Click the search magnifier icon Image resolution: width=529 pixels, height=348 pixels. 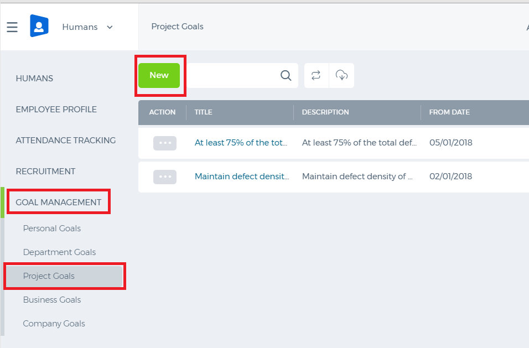pos(286,76)
